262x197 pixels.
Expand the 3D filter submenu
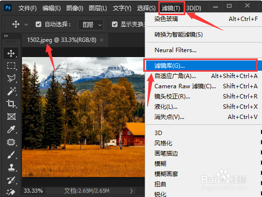click(204, 133)
